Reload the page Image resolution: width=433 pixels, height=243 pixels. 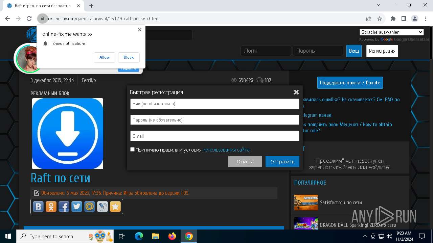[29, 19]
